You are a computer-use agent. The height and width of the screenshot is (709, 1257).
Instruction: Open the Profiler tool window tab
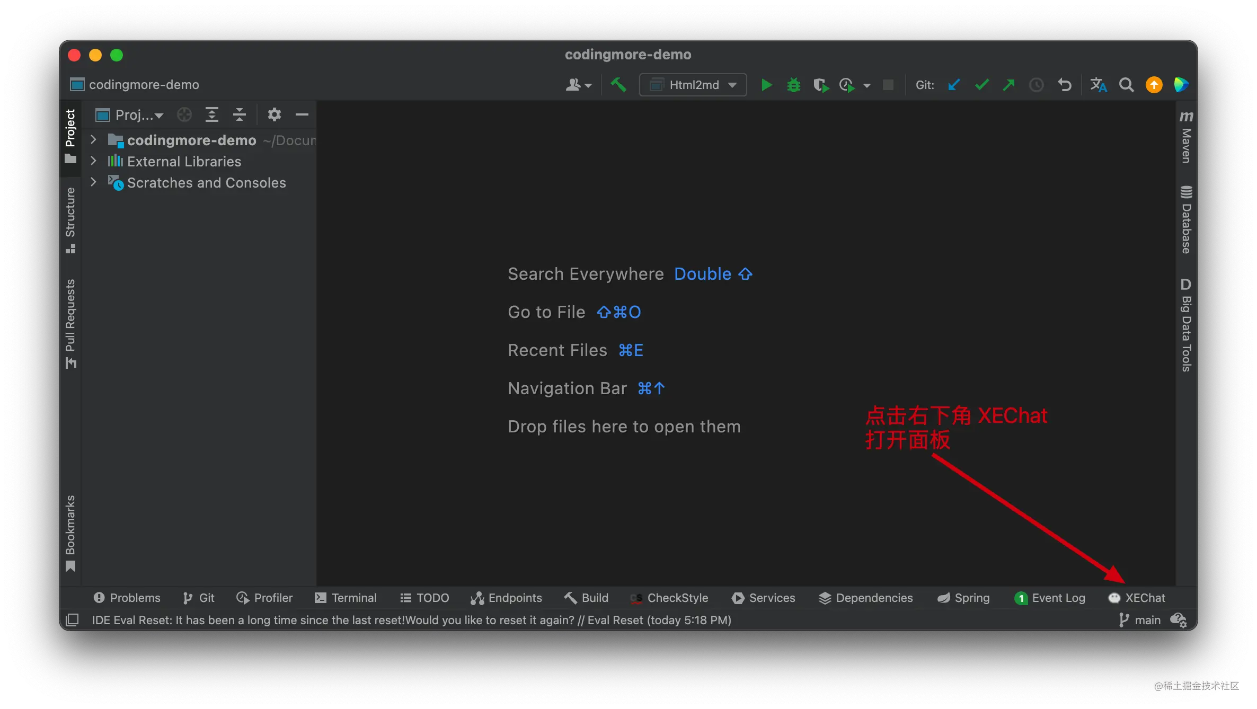tap(264, 598)
